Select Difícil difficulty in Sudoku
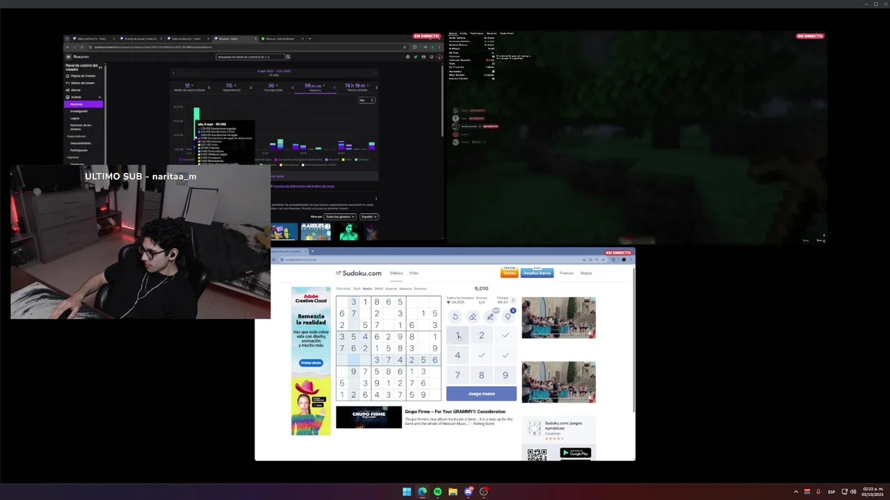 [x=379, y=288]
